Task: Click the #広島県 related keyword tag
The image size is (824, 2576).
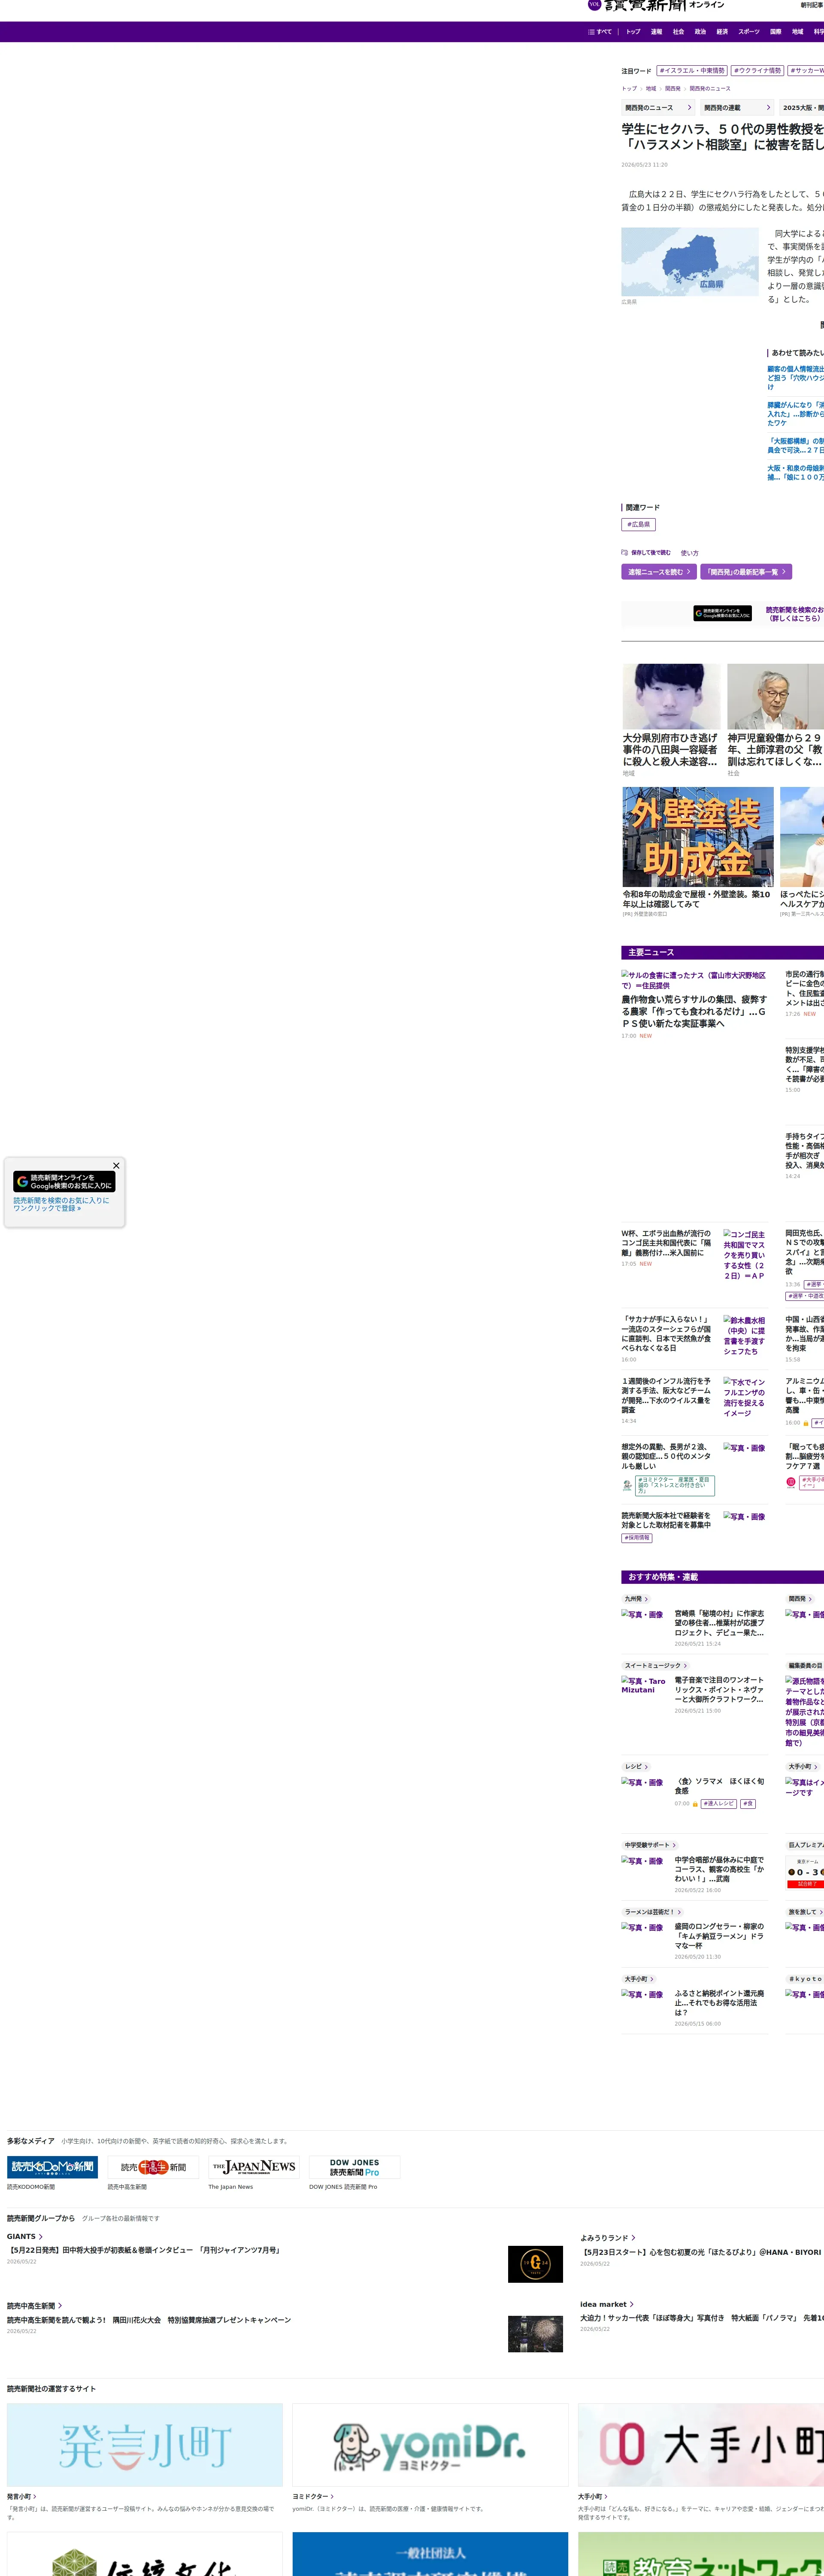Action: 638,524
